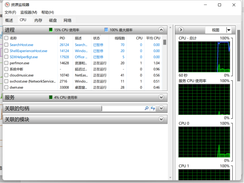This screenshot has height=183, width=244.
Task: Sort by the 平均 CPU column header
Action: pyautogui.click(x=153, y=38)
